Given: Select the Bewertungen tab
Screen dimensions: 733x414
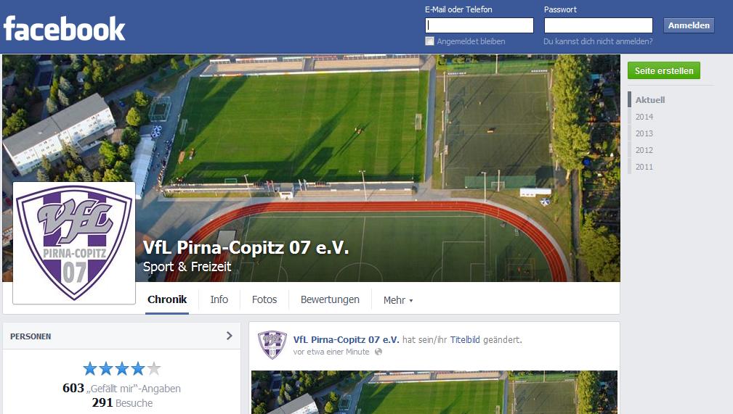Looking at the screenshot, I should pyautogui.click(x=330, y=299).
